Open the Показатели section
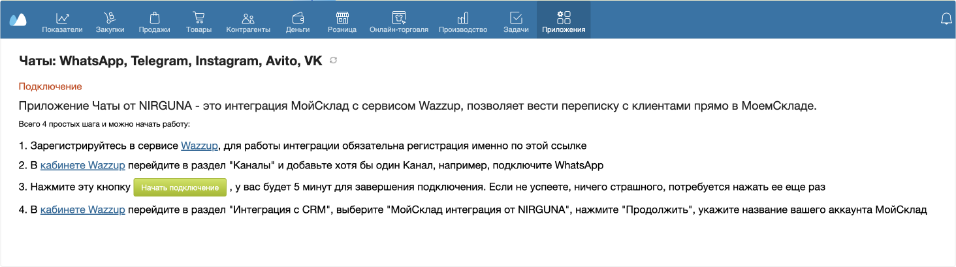The height and width of the screenshot is (267, 956). coord(62,22)
